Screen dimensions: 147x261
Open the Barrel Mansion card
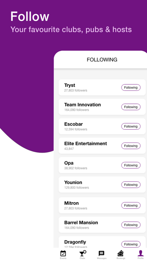click(102, 225)
